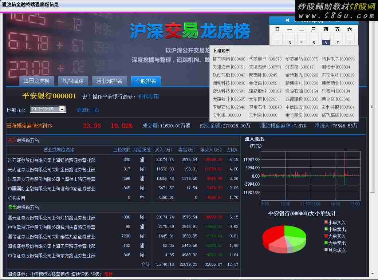Open stock 金马股份 000980
Screen dimensions: 378x280
coord(302,115)
